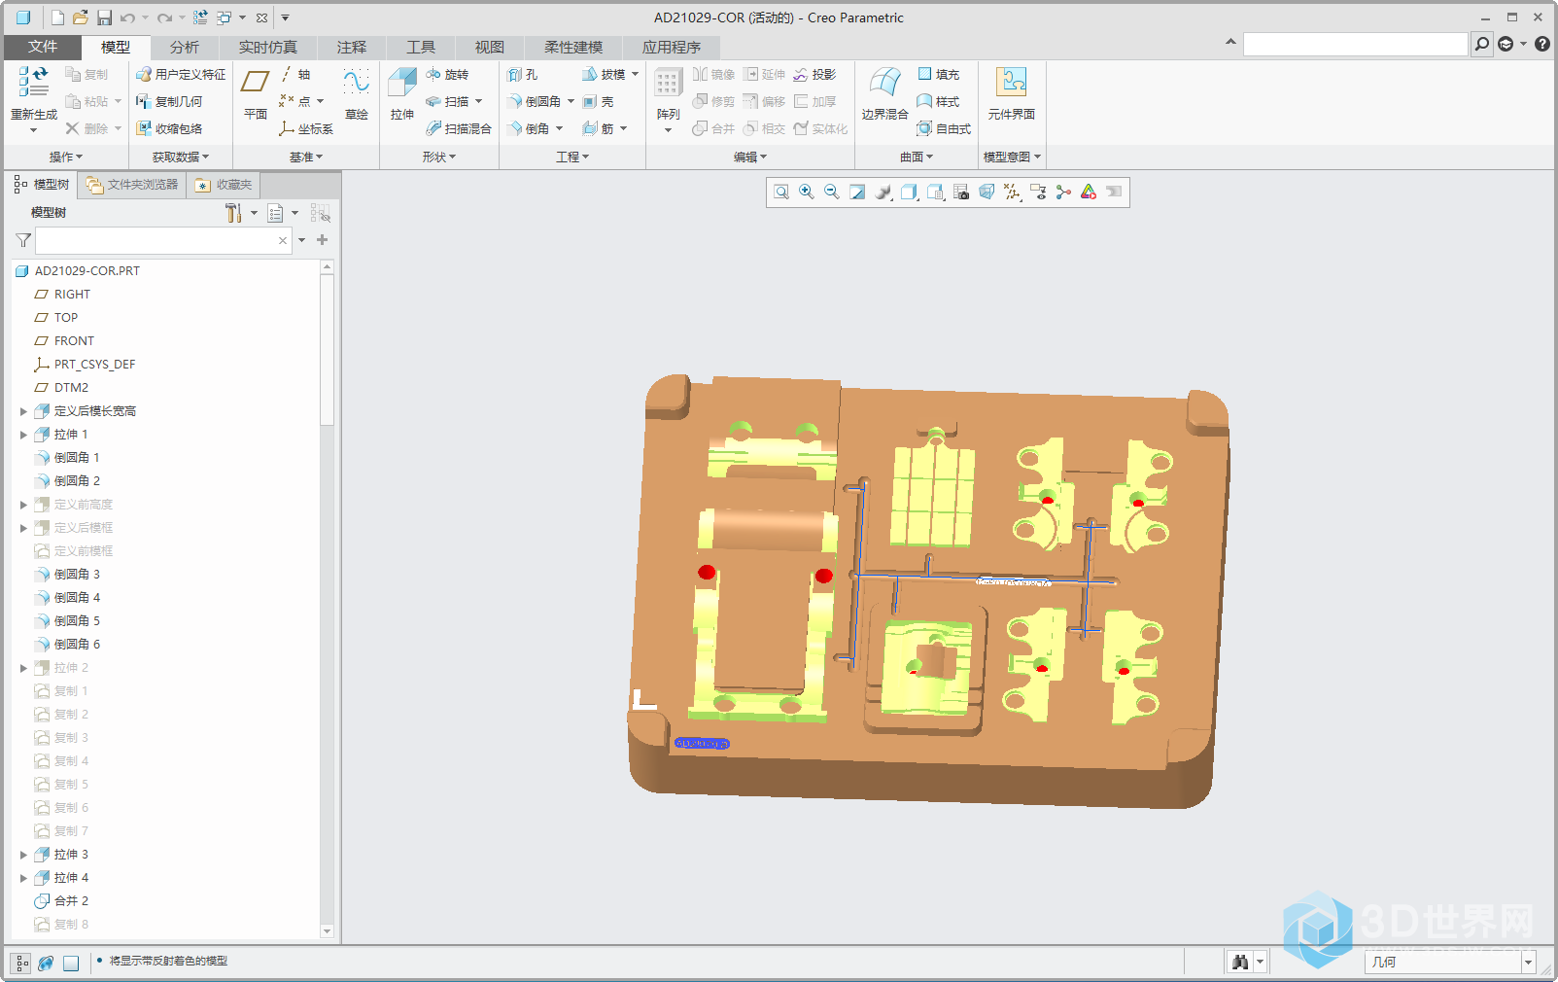The width and height of the screenshot is (1558, 982).
Task: Select the Shell (壳) tool
Action: [x=599, y=101]
